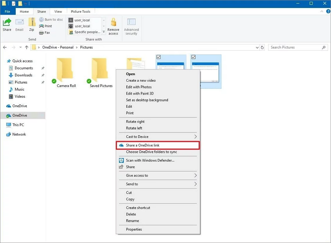Screen dimensions: 331x243
Task: Select This PC in navigation pane
Action: (x=18, y=125)
